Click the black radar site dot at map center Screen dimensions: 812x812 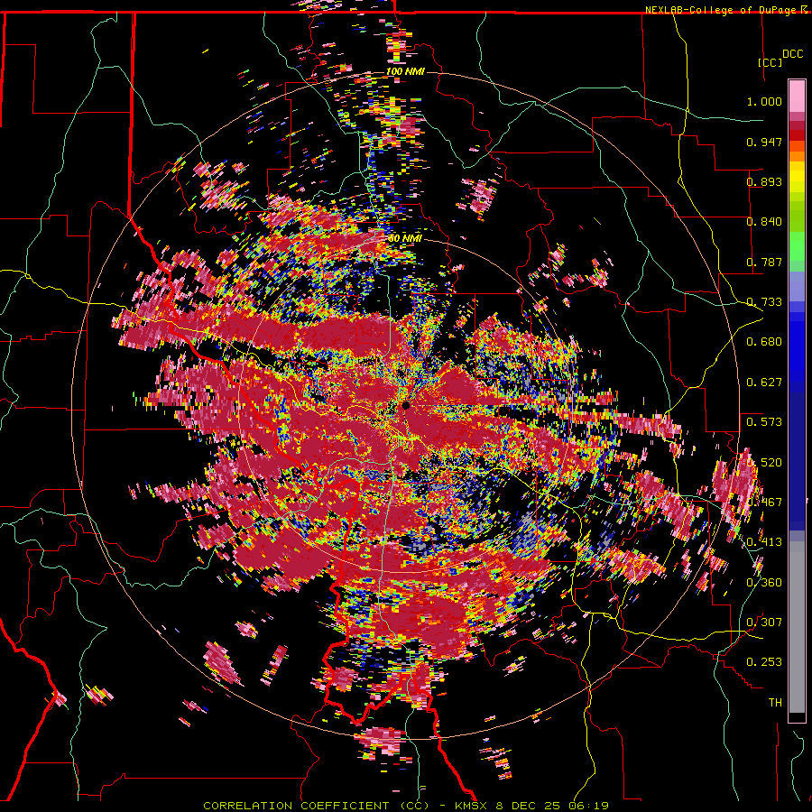[406, 405]
